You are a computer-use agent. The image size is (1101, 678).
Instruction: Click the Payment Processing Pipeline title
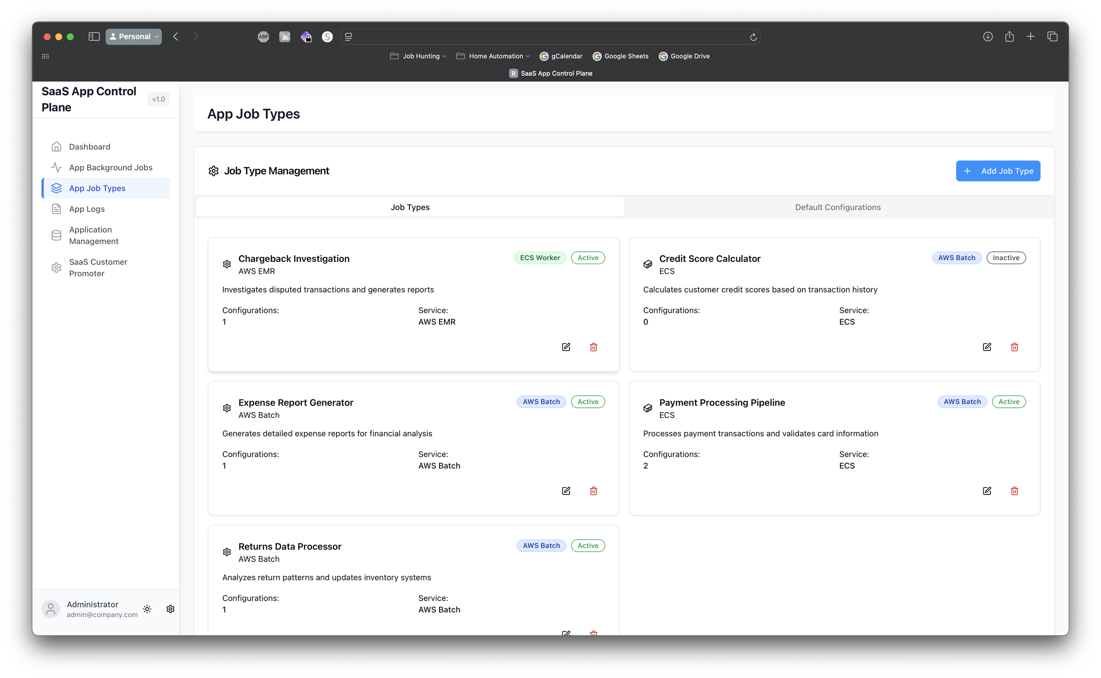[x=722, y=403]
